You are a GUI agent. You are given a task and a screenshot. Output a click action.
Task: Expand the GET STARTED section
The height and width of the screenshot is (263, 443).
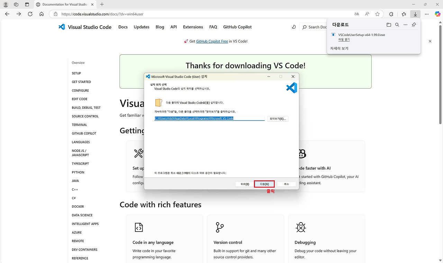81,82
